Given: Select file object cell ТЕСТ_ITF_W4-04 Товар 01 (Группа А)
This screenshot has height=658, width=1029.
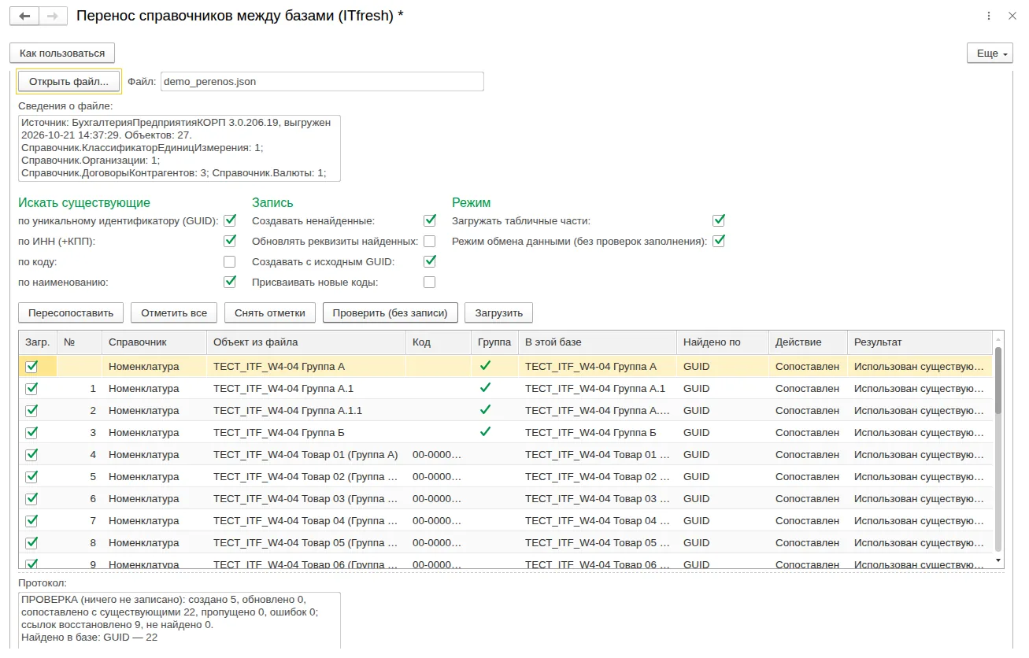Looking at the screenshot, I should pyautogui.click(x=305, y=454).
